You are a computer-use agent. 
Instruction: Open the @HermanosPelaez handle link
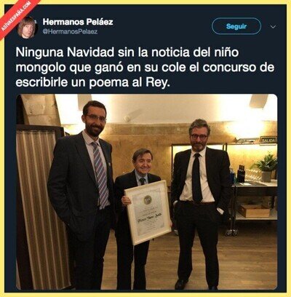(70, 31)
